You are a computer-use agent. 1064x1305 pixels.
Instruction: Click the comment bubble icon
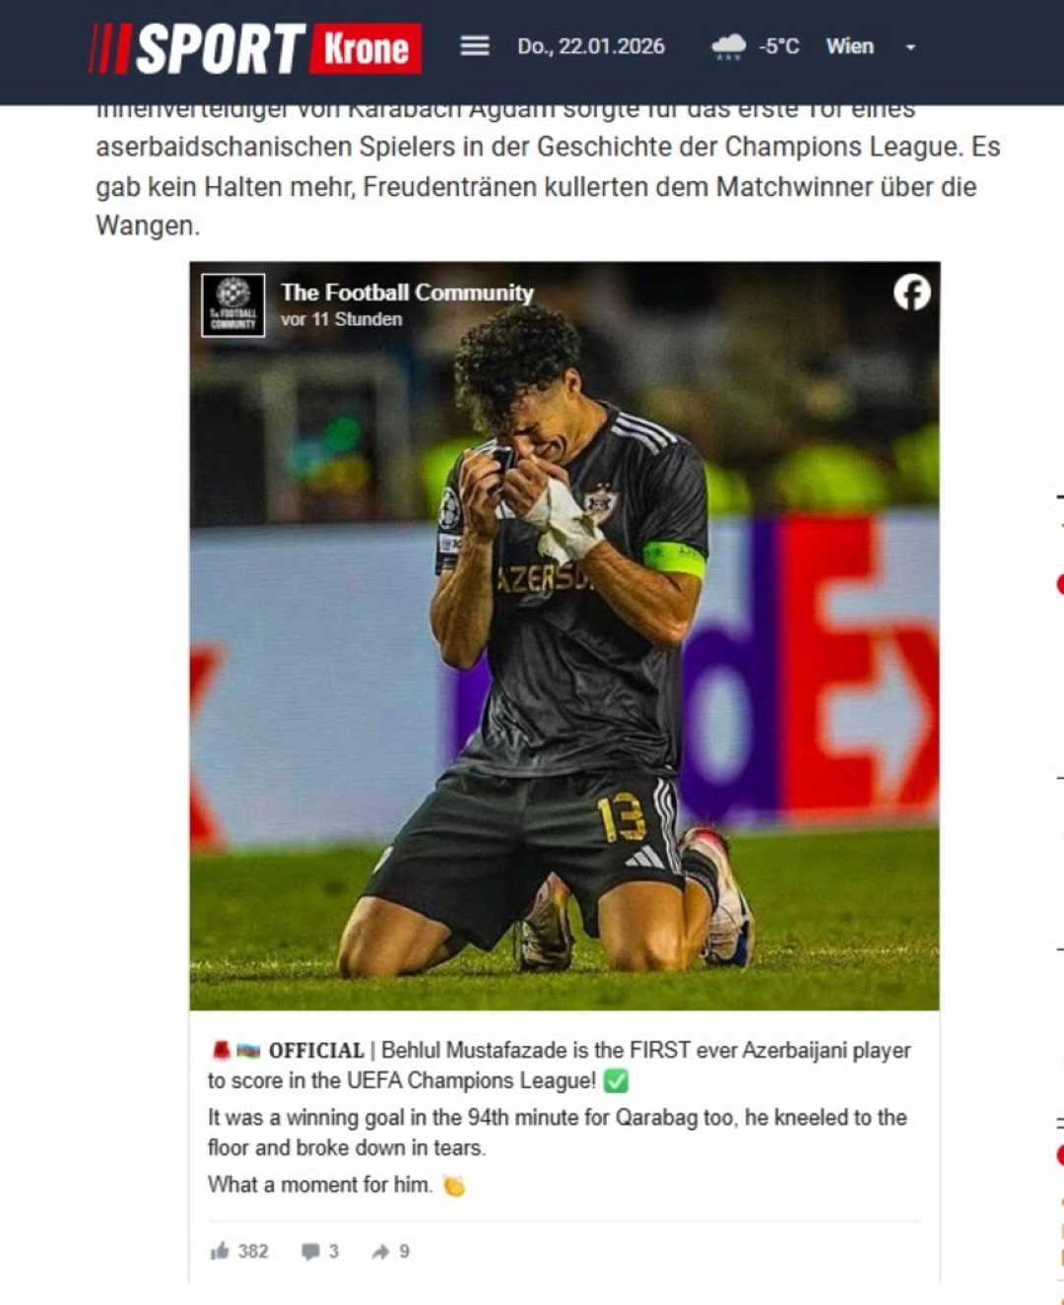click(310, 1252)
